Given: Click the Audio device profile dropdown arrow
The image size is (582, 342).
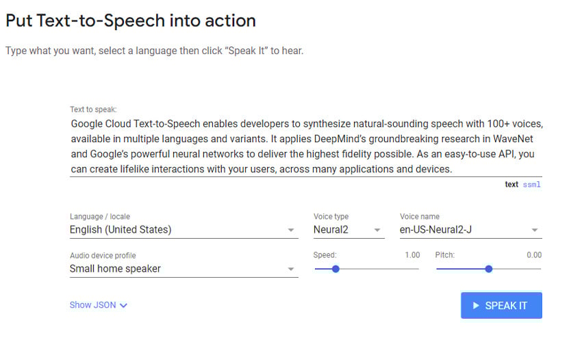Looking at the screenshot, I should 291,269.
